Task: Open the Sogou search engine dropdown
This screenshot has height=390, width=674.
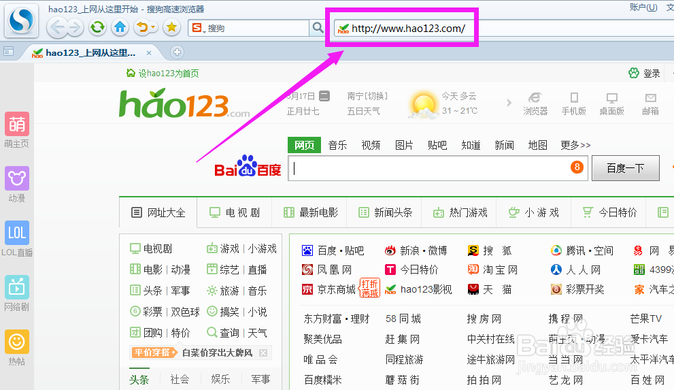Action: [x=198, y=28]
